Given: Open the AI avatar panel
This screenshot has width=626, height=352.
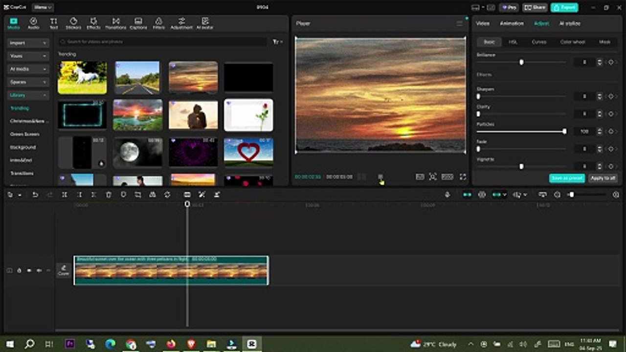Looking at the screenshot, I should pos(205,23).
